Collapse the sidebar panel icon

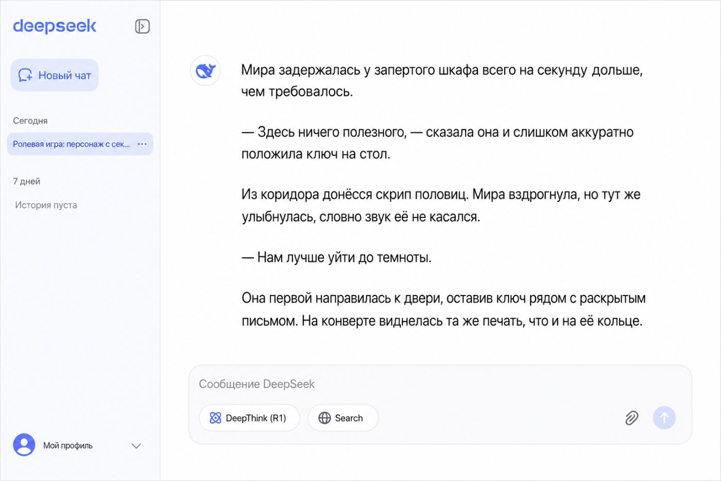tap(142, 26)
